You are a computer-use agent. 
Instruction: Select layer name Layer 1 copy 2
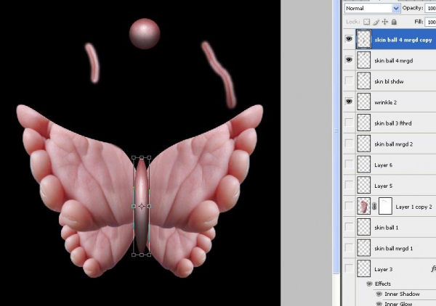tap(413, 207)
